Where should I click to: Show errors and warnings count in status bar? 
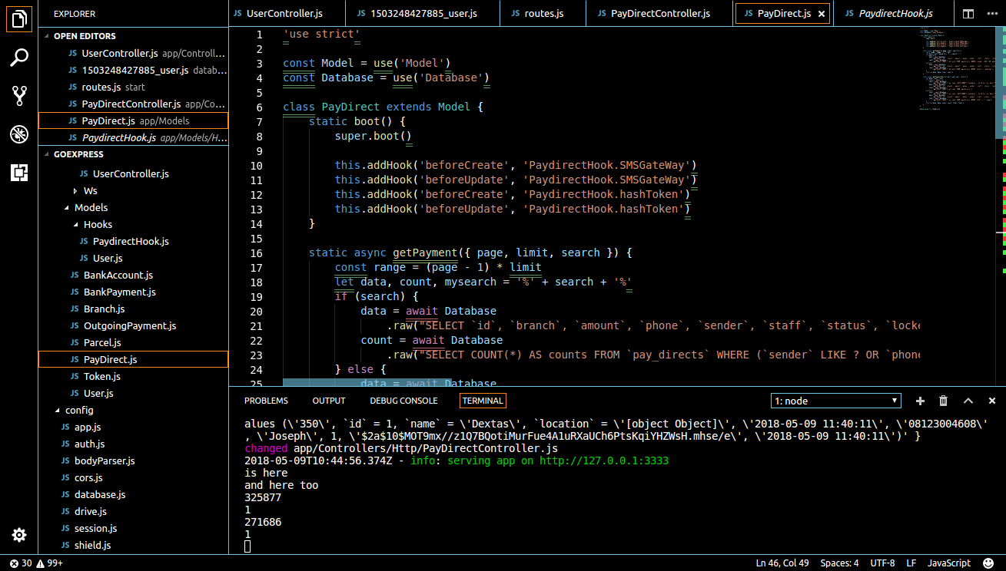click(36, 563)
